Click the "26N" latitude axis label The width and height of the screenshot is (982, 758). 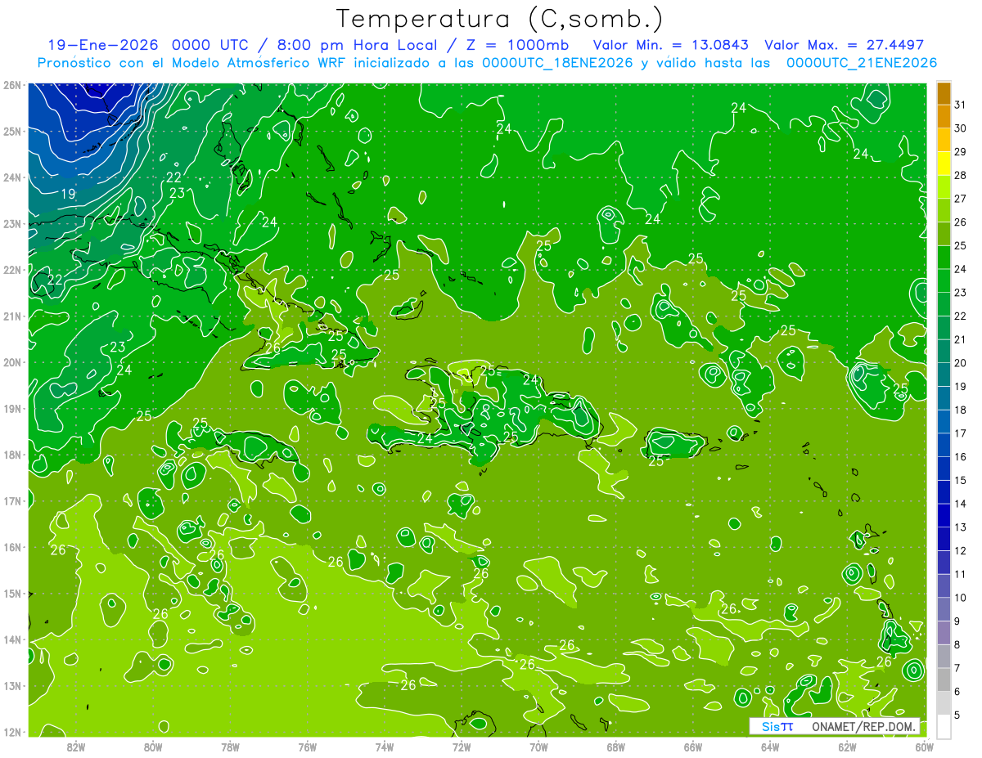pos(12,85)
